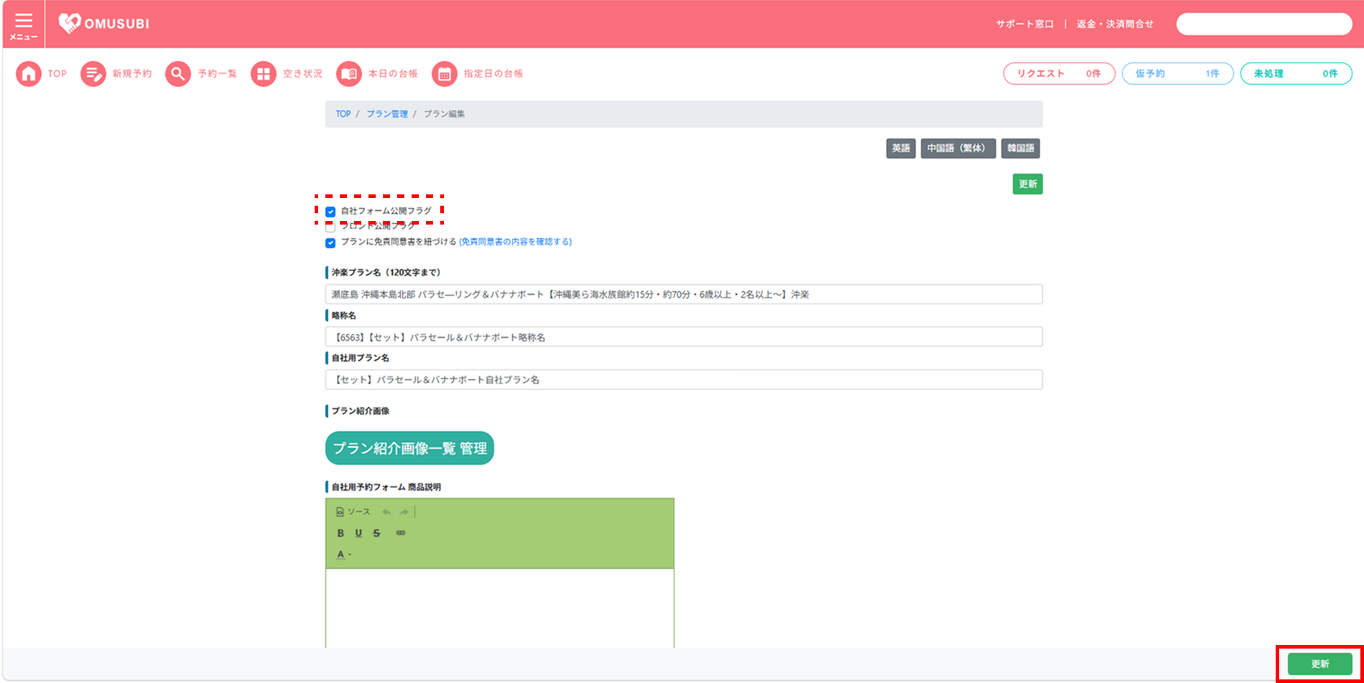Click the bottom bar 更新 button
The width and height of the screenshot is (1364, 683).
point(1320,664)
